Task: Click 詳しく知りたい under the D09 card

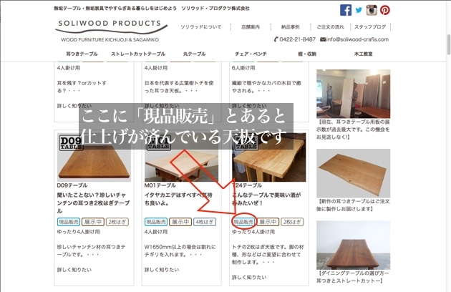Action: click(74, 270)
